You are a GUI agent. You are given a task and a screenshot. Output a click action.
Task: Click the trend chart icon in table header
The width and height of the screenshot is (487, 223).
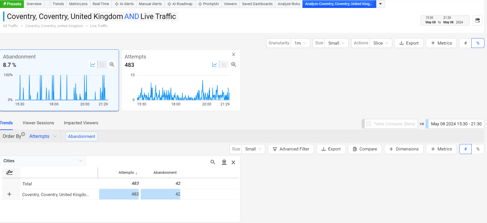click(9, 172)
